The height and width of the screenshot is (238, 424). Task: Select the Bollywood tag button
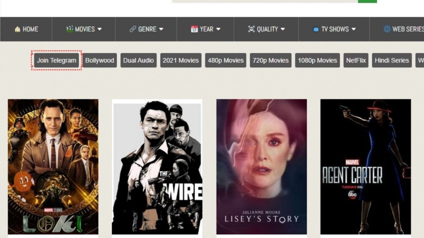(100, 60)
